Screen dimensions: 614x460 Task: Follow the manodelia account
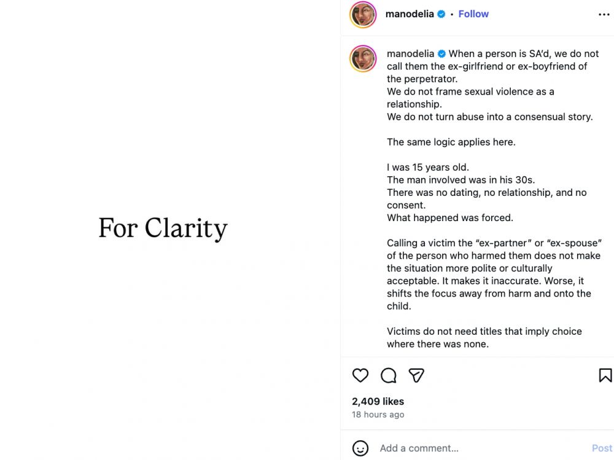tap(473, 14)
